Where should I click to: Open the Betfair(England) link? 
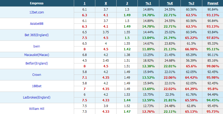[x=37, y=63]
